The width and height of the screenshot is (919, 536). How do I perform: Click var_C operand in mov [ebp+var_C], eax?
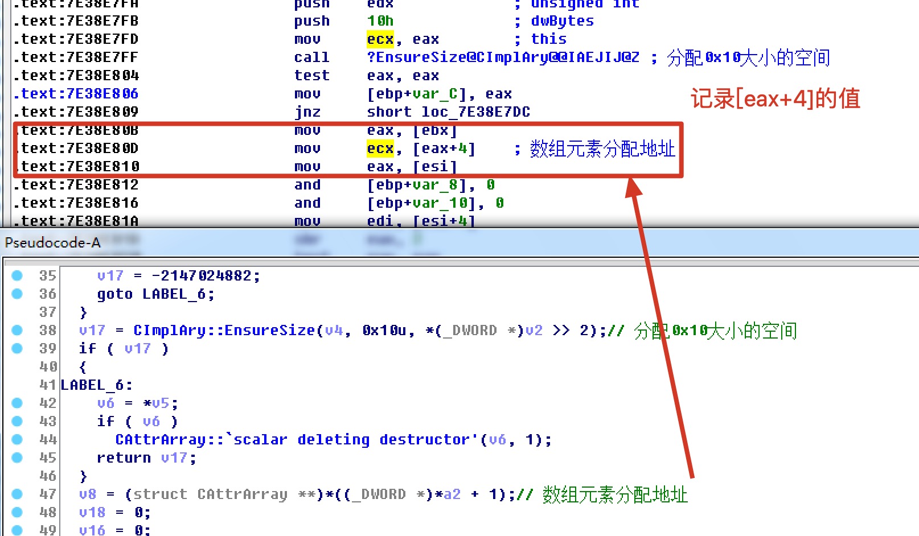point(435,94)
